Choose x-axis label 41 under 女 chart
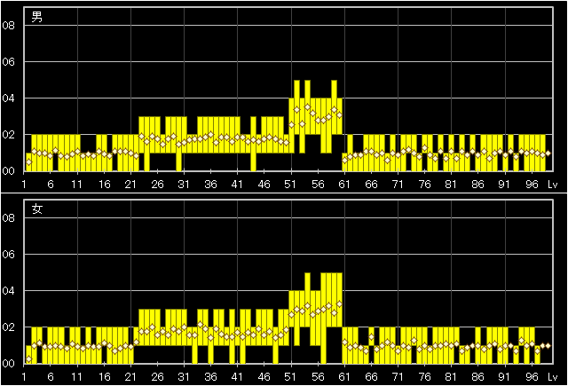 (237, 377)
